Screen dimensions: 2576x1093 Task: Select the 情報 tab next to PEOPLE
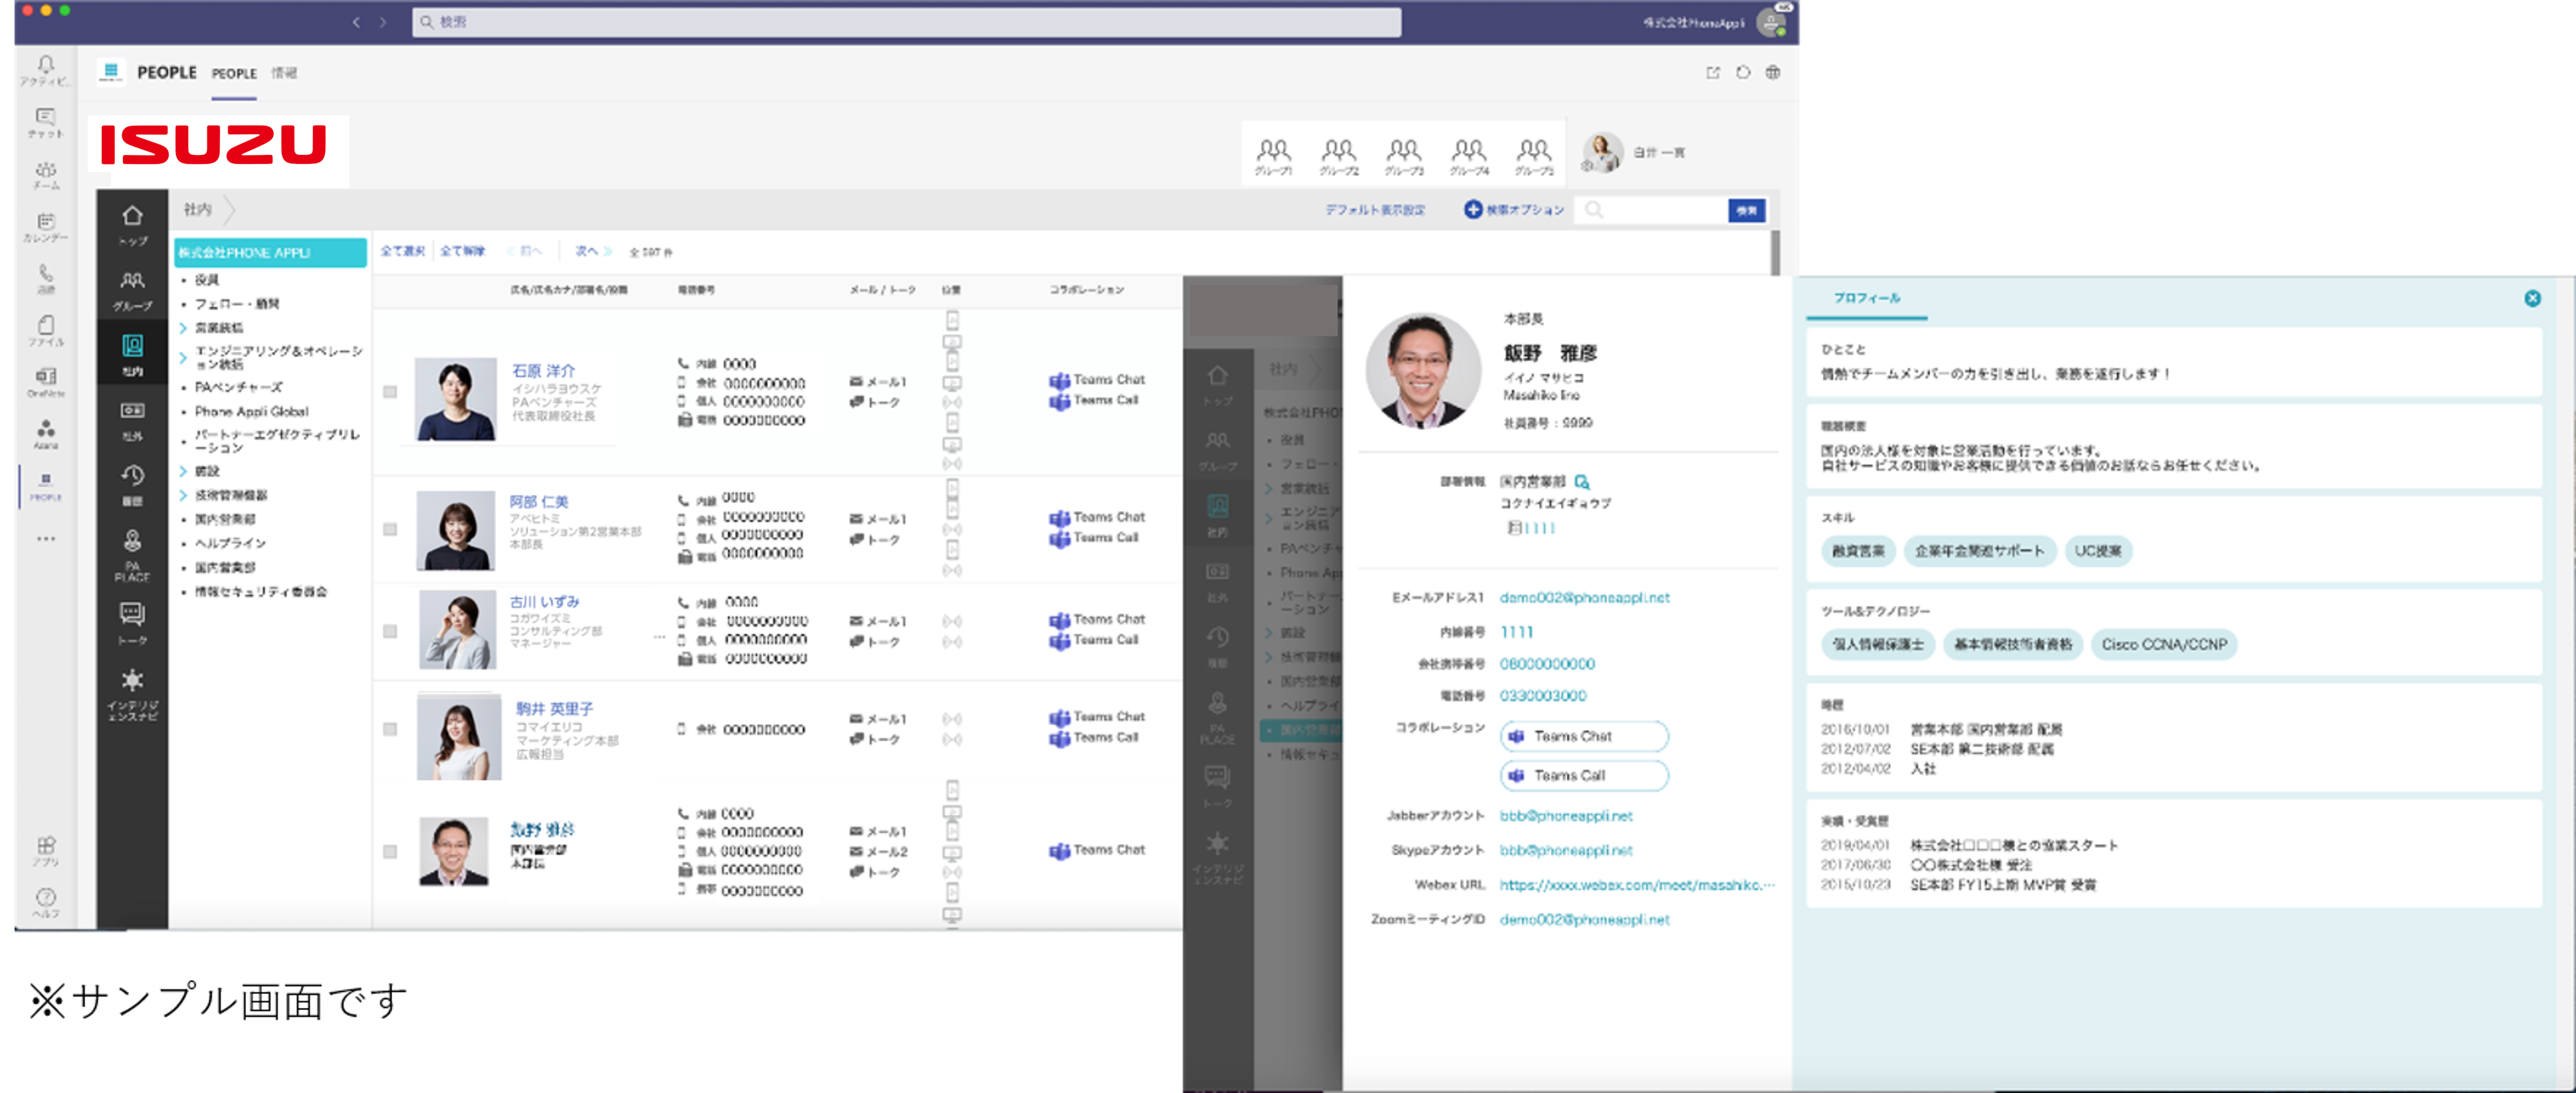click(x=284, y=73)
